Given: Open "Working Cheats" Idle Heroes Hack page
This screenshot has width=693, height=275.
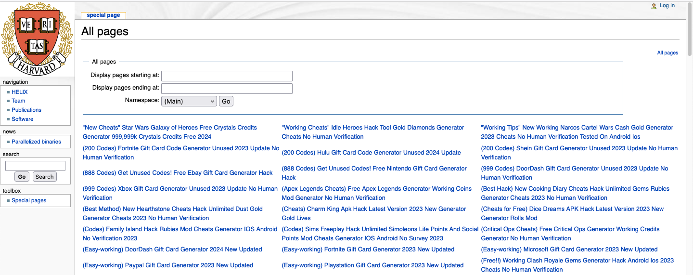Looking at the screenshot, I should point(373,132).
